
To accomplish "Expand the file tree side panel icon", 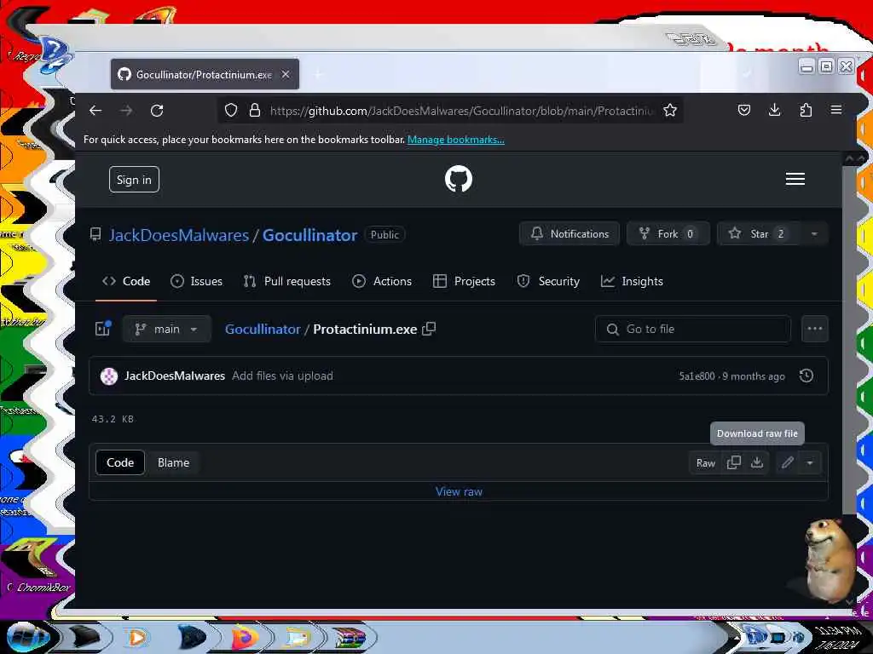I will [x=103, y=328].
